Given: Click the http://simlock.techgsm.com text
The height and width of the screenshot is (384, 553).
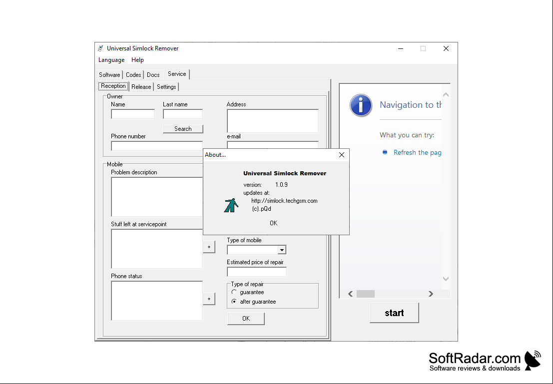Looking at the screenshot, I should pos(284,201).
